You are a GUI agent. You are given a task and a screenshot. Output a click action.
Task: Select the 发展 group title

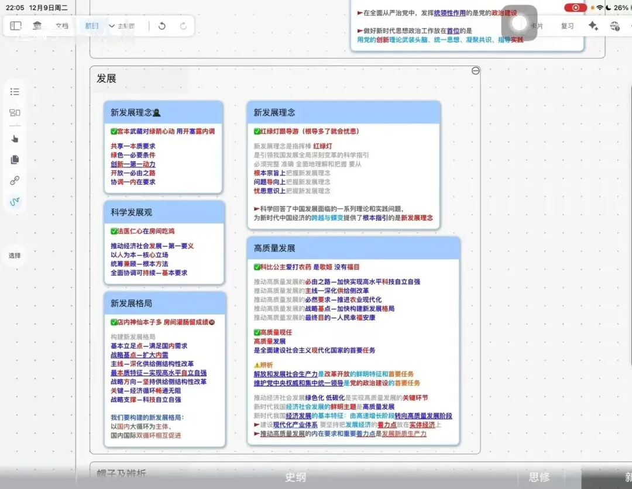click(x=107, y=78)
